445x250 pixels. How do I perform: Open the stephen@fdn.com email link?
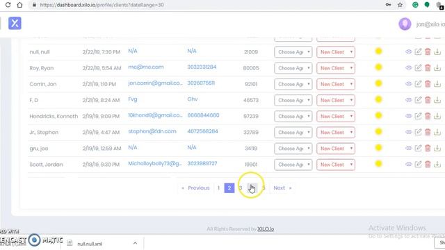coord(152,131)
